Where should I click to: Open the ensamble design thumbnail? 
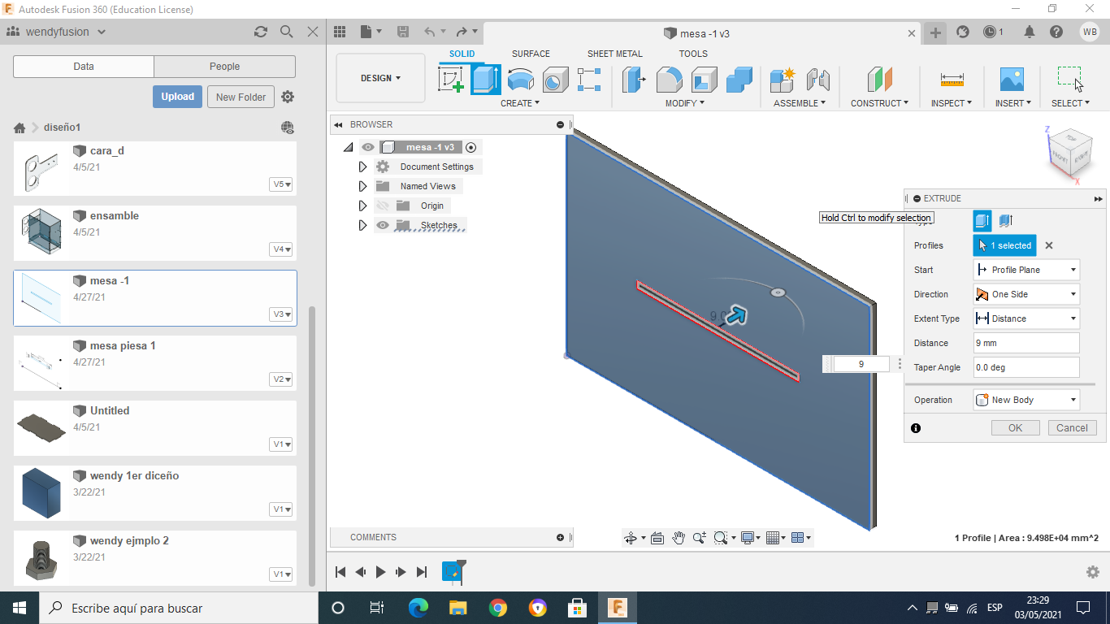coord(41,231)
